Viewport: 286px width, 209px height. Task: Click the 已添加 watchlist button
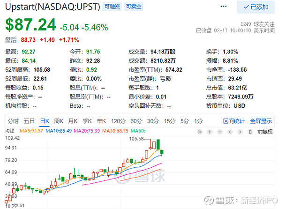tap(256, 7)
